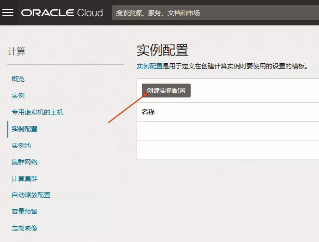Open 容量预留 in the sidebar
319x242 pixels.
pos(24,212)
